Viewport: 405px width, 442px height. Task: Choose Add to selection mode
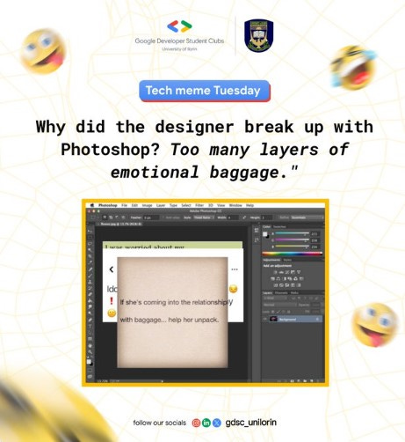tap(111, 217)
